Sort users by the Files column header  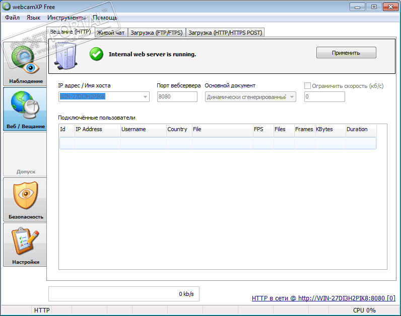tap(284, 129)
